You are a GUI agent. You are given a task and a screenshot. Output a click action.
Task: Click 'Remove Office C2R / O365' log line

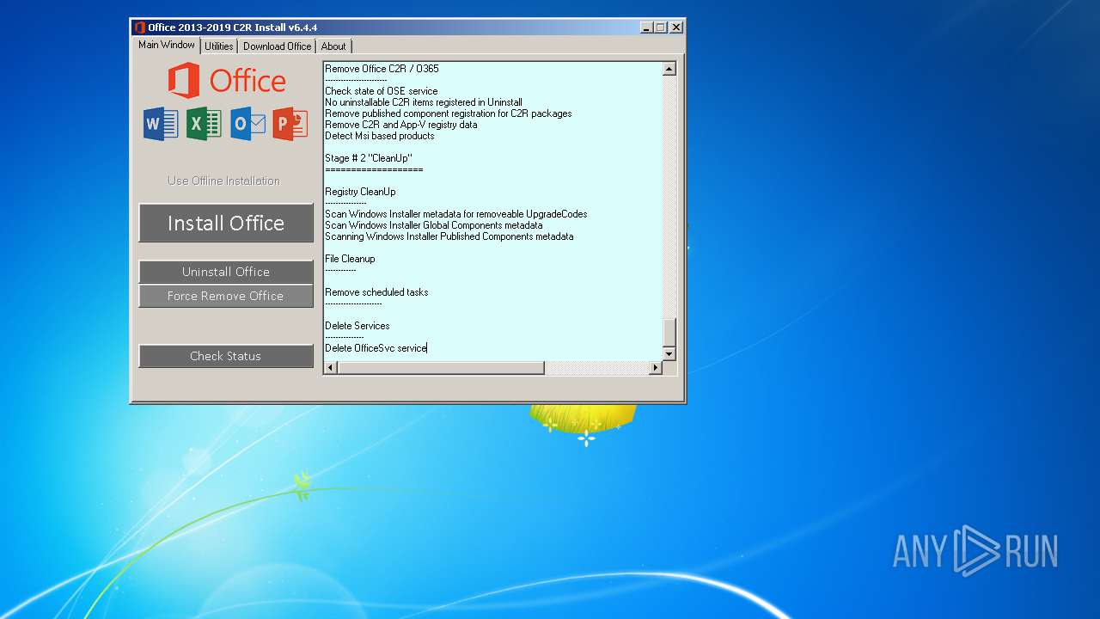click(x=382, y=69)
